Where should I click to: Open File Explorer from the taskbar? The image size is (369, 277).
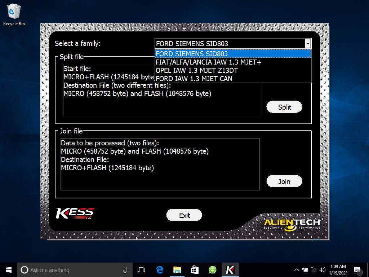(x=177, y=269)
